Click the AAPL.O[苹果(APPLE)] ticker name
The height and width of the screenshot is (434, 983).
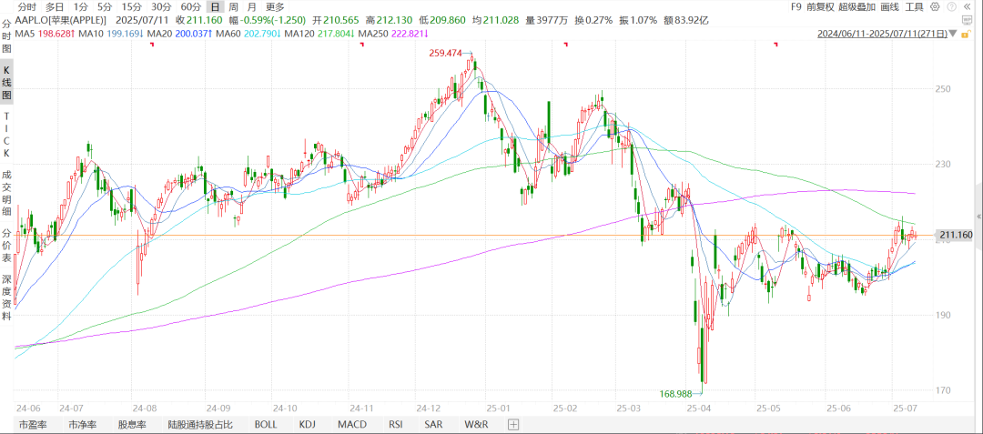pos(61,20)
